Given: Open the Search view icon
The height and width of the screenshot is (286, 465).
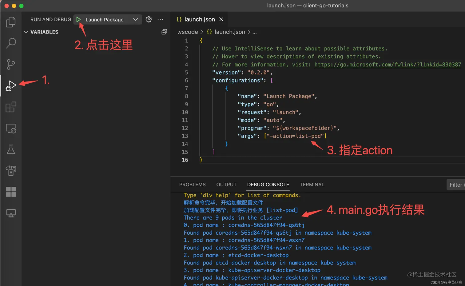Looking at the screenshot, I should coord(11,43).
